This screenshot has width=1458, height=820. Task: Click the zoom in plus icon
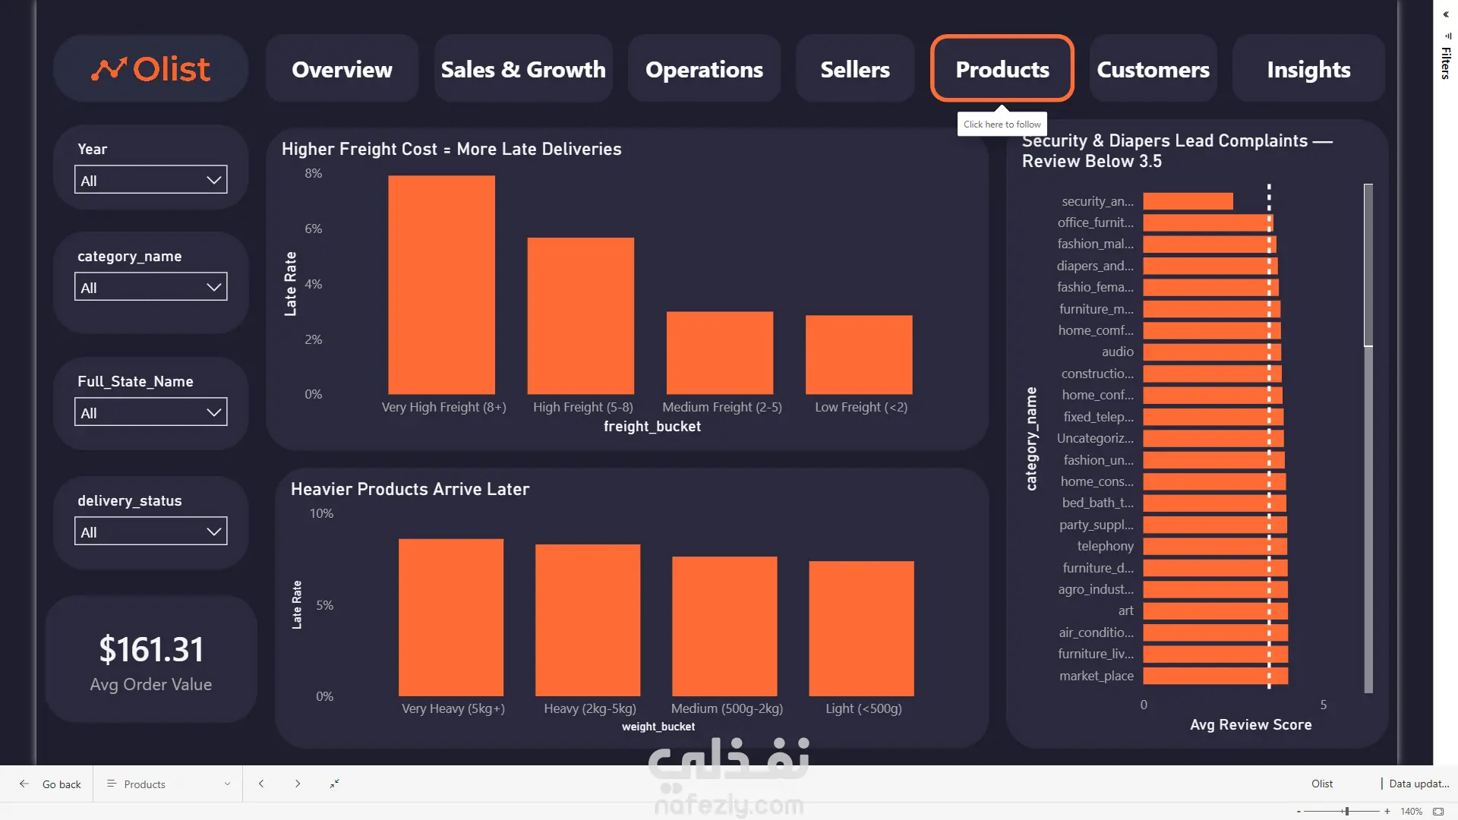point(1387,812)
